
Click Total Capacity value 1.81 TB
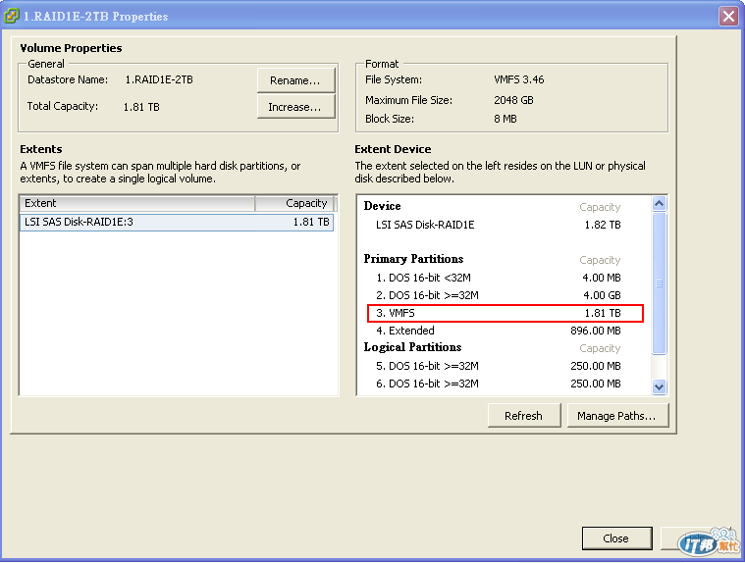[x=141, y=107]
